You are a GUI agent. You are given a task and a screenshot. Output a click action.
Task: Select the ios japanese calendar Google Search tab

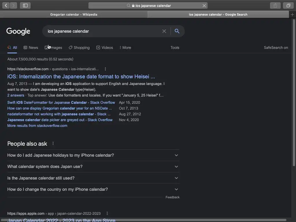coord(218,14)
